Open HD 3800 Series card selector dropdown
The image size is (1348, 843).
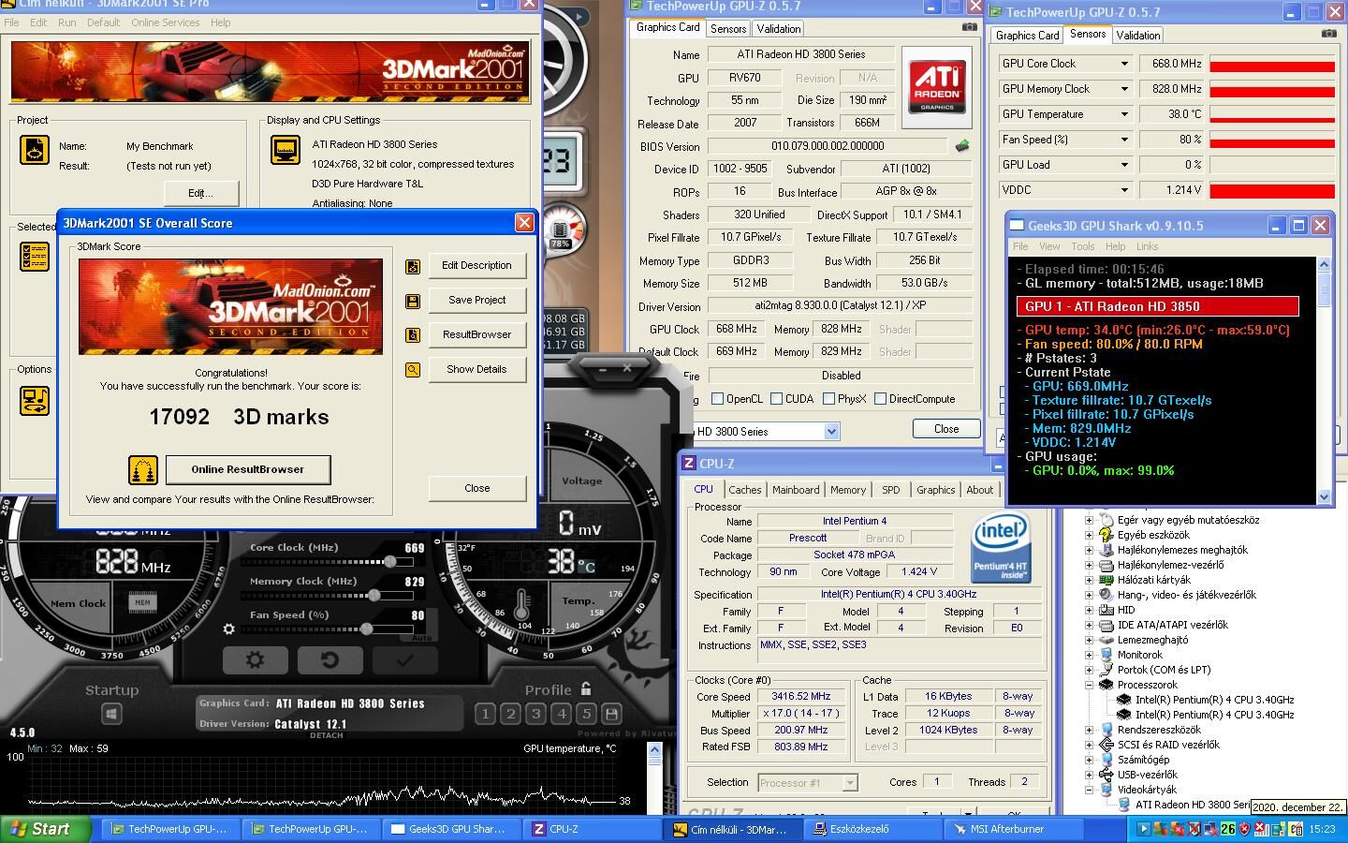[x=831, y=432]
